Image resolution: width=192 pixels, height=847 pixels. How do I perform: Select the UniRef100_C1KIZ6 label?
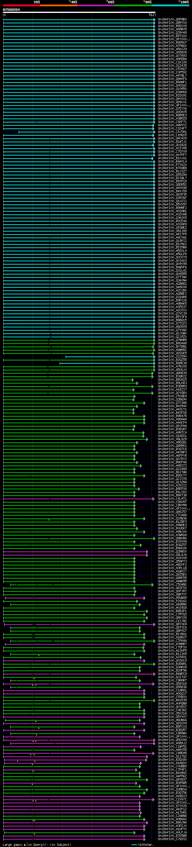coord(172,62)
